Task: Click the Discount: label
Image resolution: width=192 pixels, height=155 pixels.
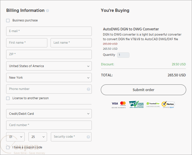Action: coord(107,64)
